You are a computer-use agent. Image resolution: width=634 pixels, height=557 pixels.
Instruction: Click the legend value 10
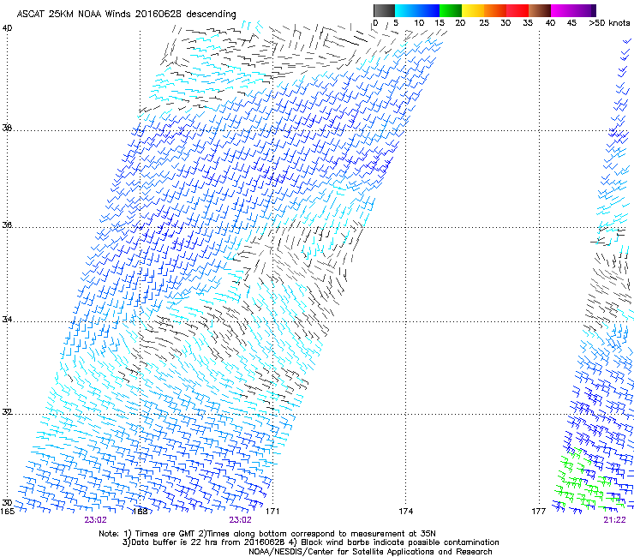coord(419,23)
